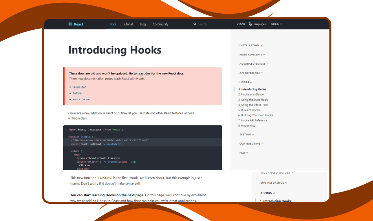
Task: Click the 'Introducing Hooks' page heading
Action: tap(115, 50)
